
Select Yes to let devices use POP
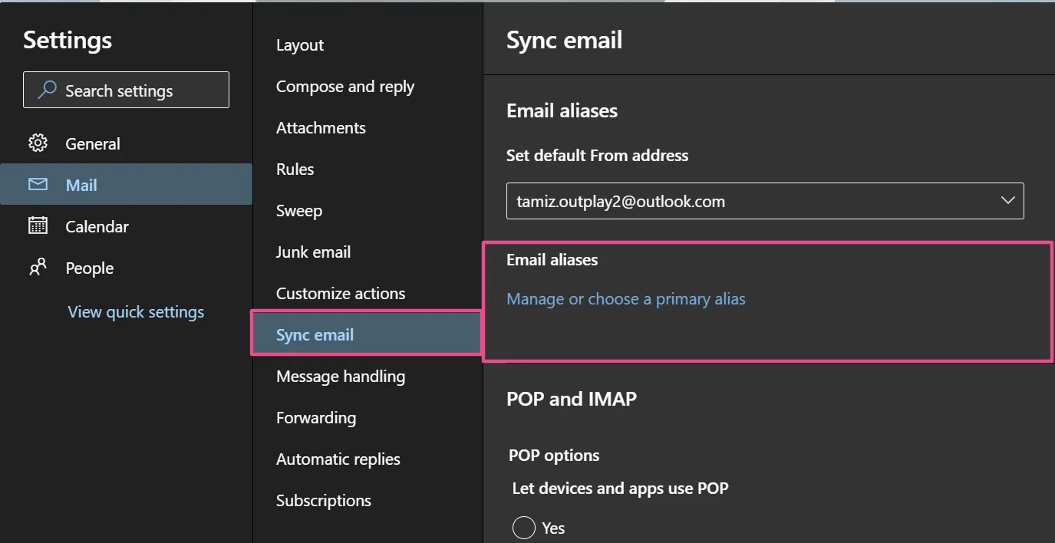524,528
